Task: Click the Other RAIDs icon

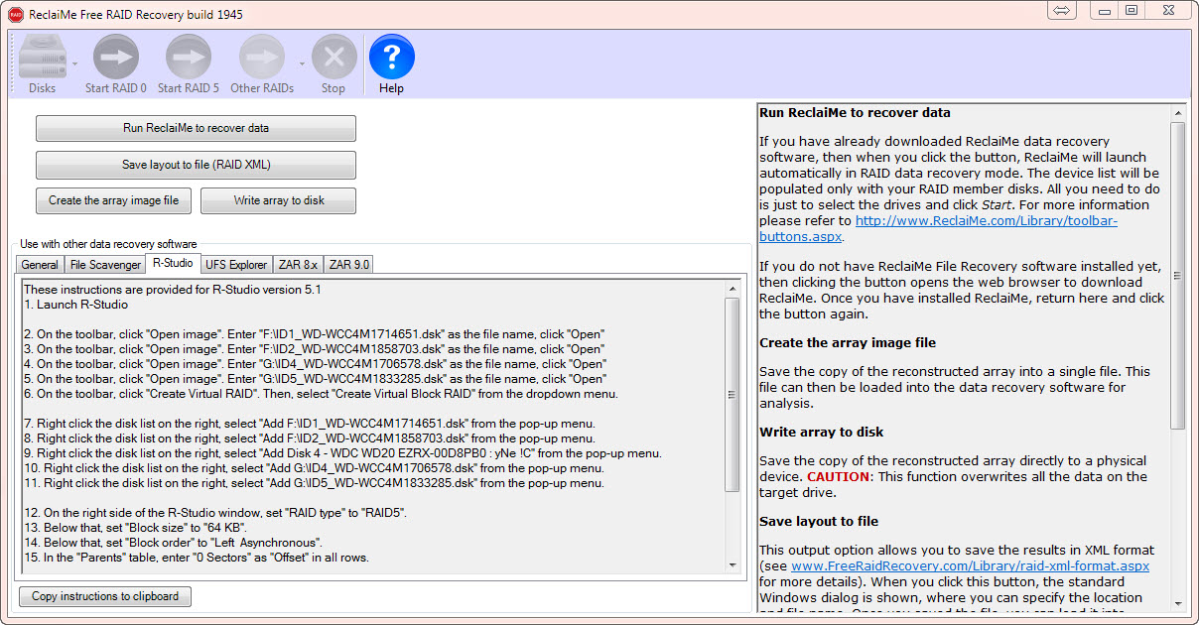Action: pos(262,58)
